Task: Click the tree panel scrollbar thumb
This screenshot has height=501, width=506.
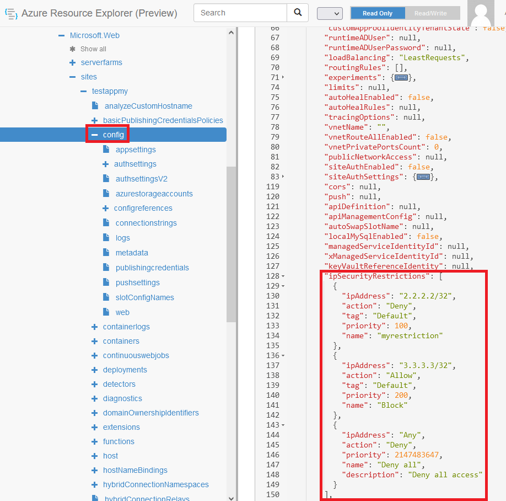Action: point(231,244)
